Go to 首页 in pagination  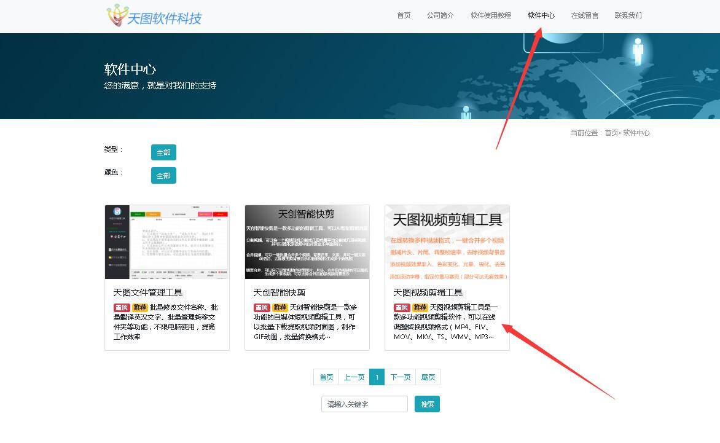[326, 377]
